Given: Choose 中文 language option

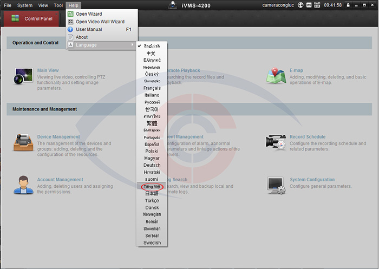Looking at the screenshot, I should [x=152, y=53].
